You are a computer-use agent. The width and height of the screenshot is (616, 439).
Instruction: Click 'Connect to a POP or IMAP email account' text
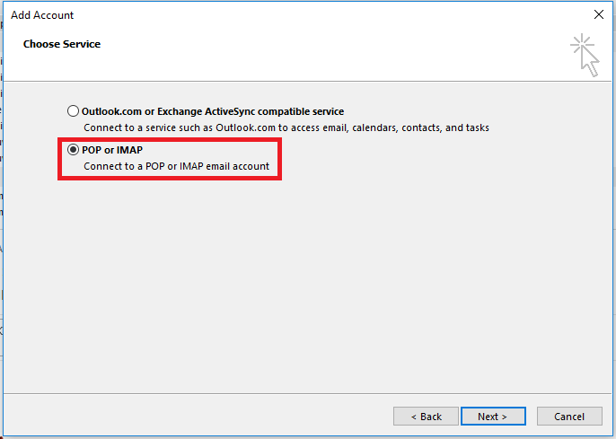tap(176, 166)
